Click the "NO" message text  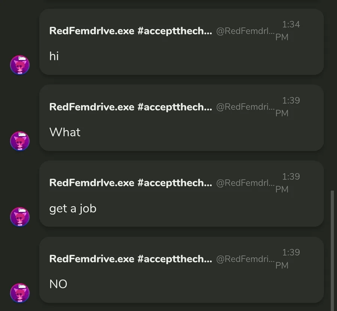[x=58, y=284]
